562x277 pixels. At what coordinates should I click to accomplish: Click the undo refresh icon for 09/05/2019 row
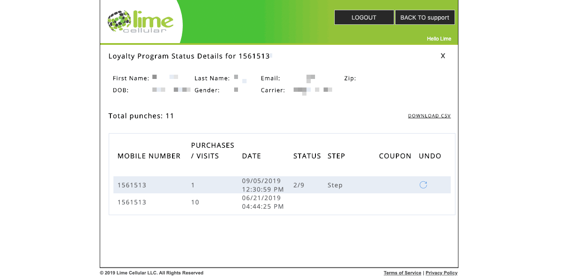(423, 185)
